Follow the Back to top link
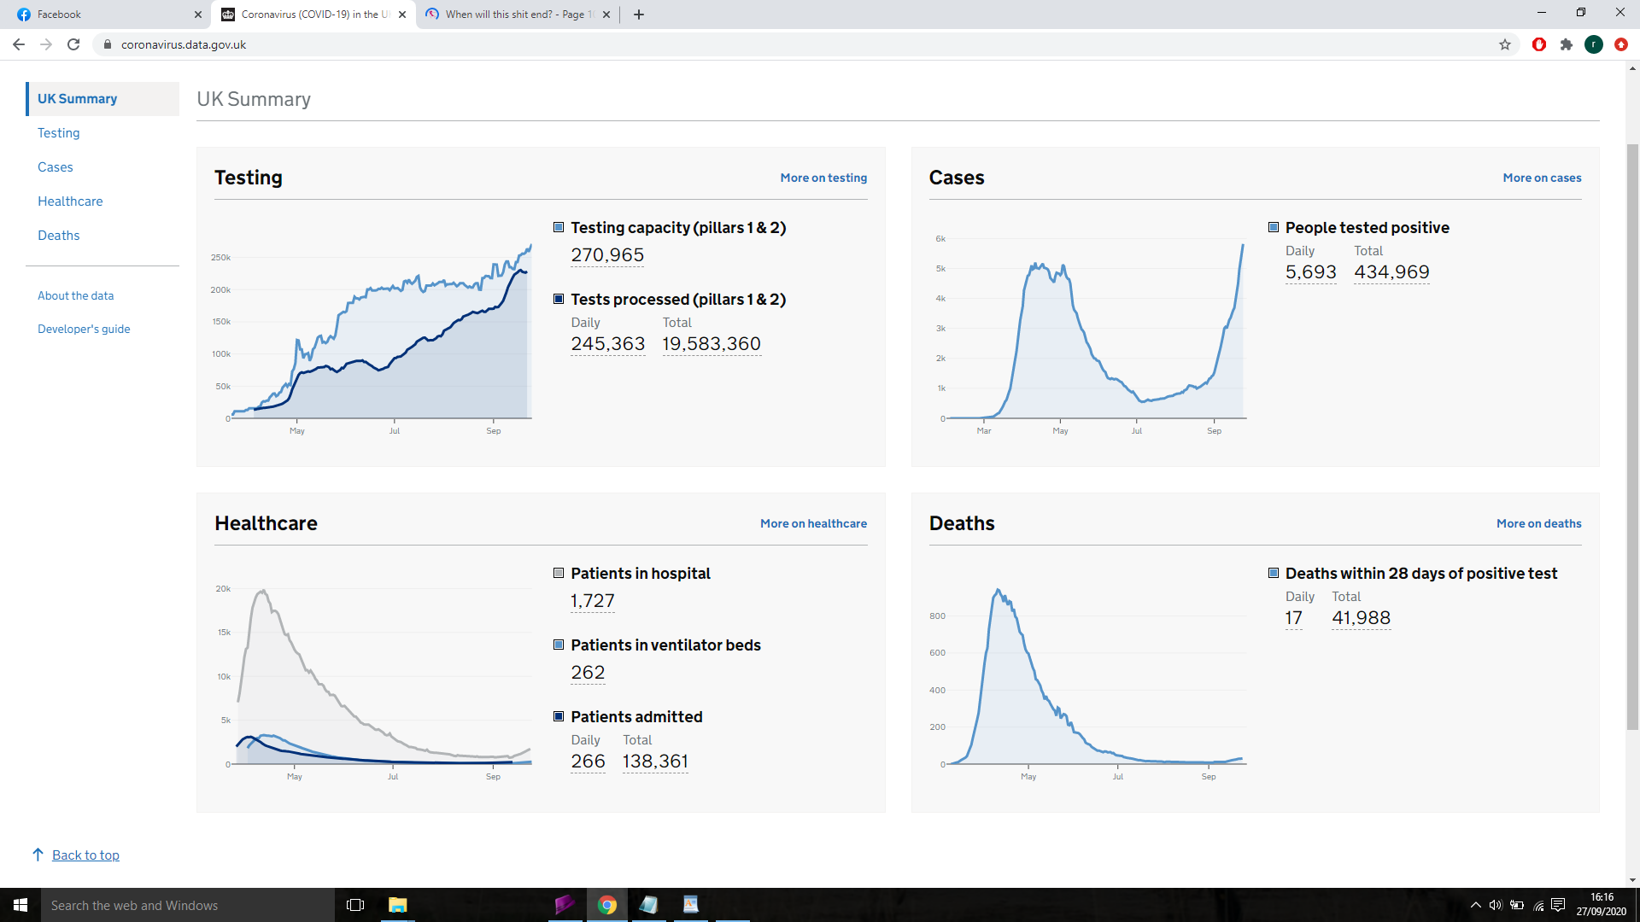The height and width of the screenshot is (922, 1640). coord(85,855)
